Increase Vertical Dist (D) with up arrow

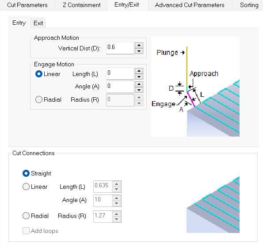tap(139, 45)
